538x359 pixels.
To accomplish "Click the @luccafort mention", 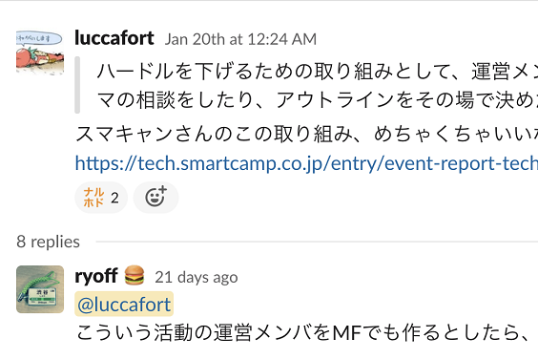I will [124, 304].
